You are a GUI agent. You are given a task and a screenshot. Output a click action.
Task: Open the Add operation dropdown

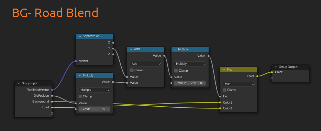point(146,64)
